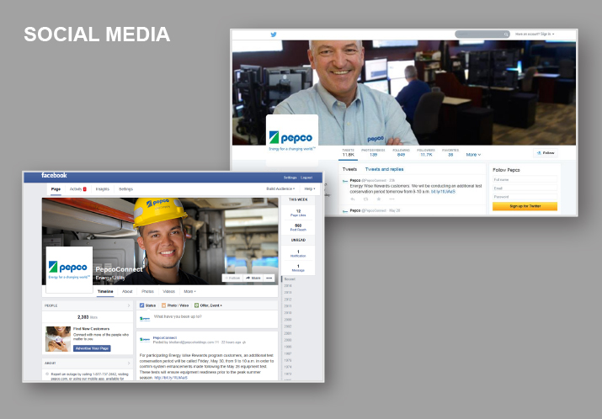
Task: Open the About tab on Facebook page
Action: point(127,292)
